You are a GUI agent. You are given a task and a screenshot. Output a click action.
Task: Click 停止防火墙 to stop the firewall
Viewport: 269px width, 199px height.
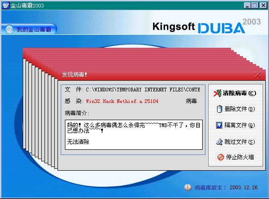[236, 157]
